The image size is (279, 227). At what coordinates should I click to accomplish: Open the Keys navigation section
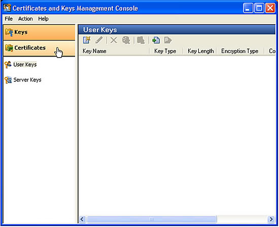pyautogui.click(x=39, y=32)
